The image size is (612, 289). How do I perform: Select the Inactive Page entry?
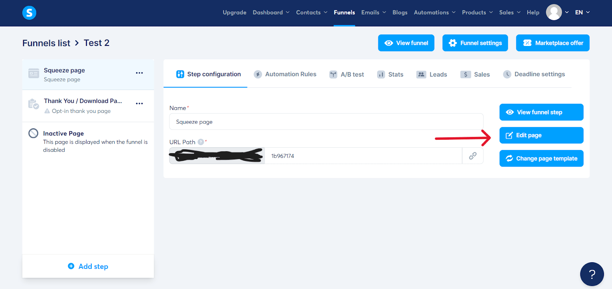(x=88, y=141)
